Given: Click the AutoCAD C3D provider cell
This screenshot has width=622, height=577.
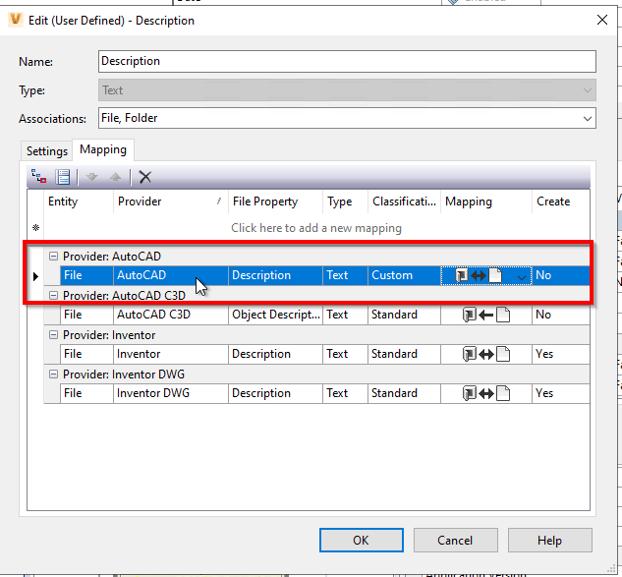Looking at the screenshot, I should click(x=171, y=315).
